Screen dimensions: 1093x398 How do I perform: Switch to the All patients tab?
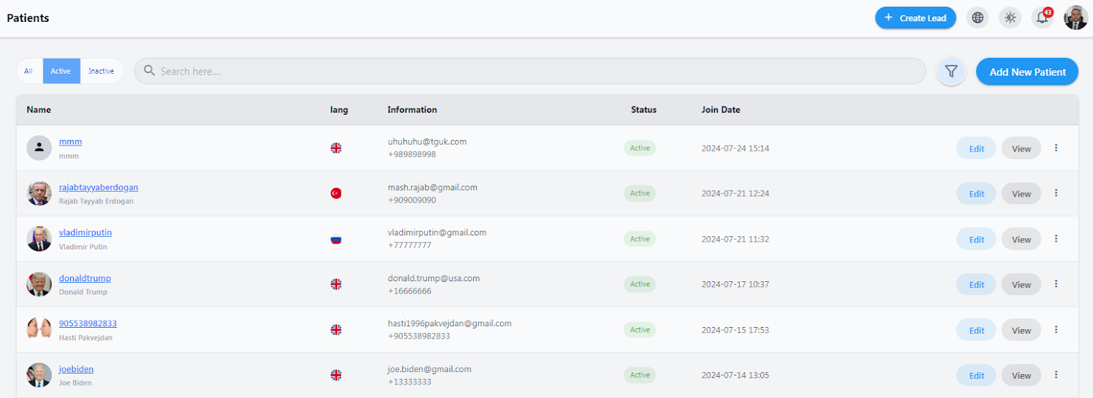[x=29, y=71]
